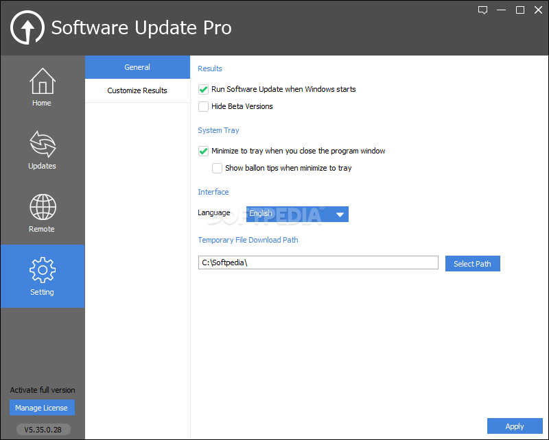Expand the Language dropdown showing English
Image resolution: width=549 pixels, height=440 pixels.
pyautogui.click(x=297, y=214)
